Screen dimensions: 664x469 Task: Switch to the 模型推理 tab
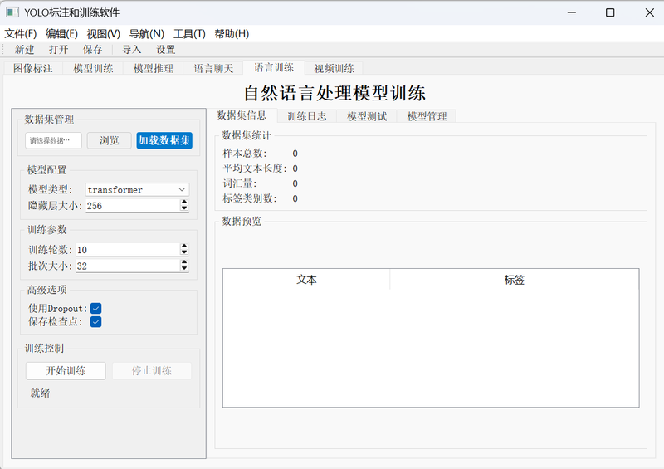154,68
